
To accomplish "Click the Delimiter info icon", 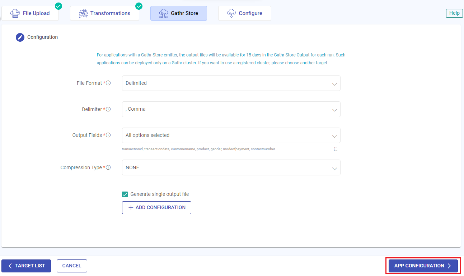I will point(108,109).
